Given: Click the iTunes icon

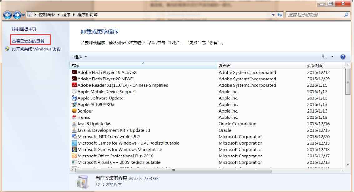Looking at the screenshot, I should click(74, 117).
